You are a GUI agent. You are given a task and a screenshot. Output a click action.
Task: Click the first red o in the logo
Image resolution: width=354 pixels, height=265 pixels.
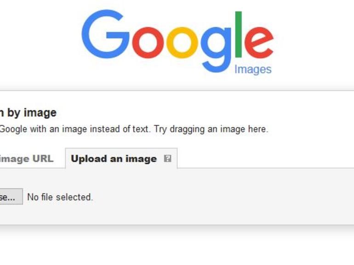[145, 44]
